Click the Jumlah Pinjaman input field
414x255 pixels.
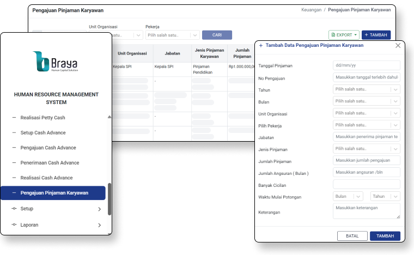click(x=366, y=161)
